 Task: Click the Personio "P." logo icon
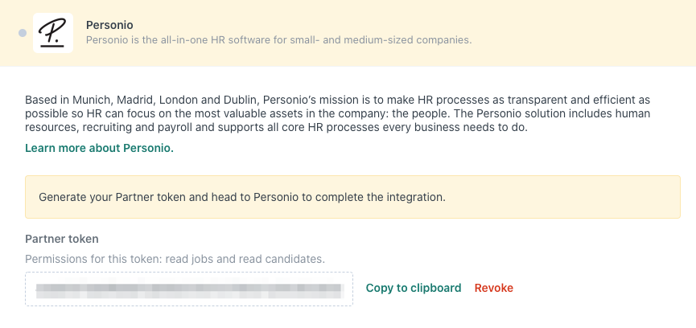point(53,33)
